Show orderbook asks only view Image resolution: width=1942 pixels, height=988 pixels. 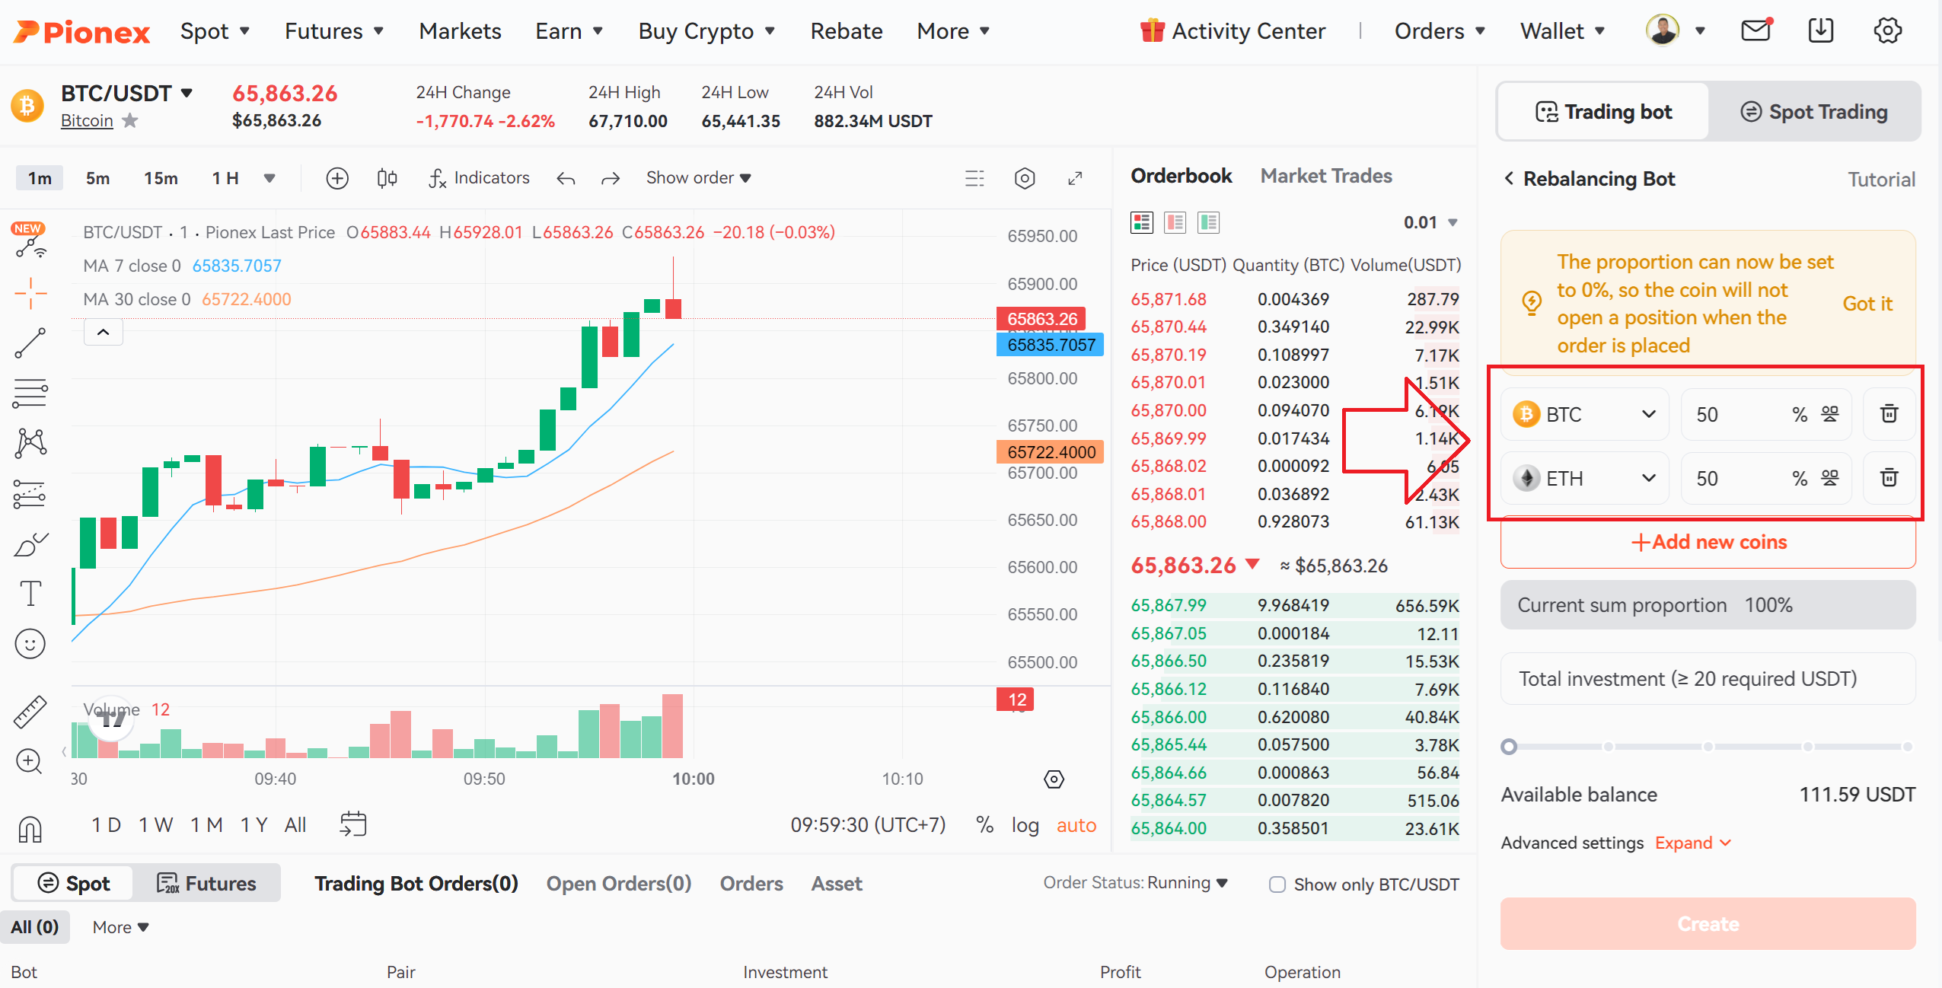[1175, 222]
